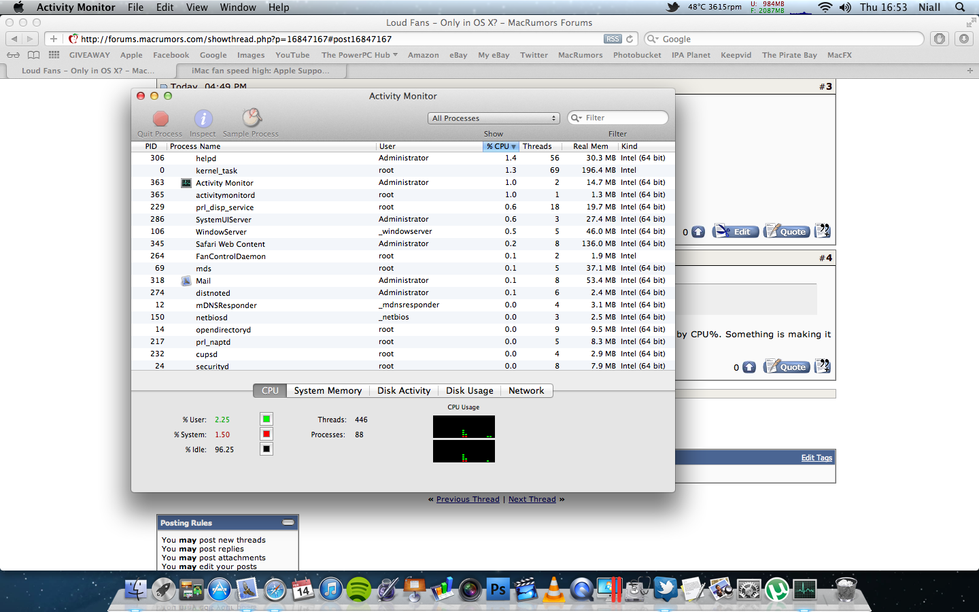Viewport: 979px width, 612px height.
Task: Click the Sample Process icon
Action: pos(252,118)
